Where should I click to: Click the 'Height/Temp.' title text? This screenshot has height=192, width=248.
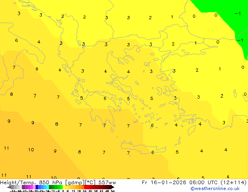pyautogui.click(x=18, y=183)
